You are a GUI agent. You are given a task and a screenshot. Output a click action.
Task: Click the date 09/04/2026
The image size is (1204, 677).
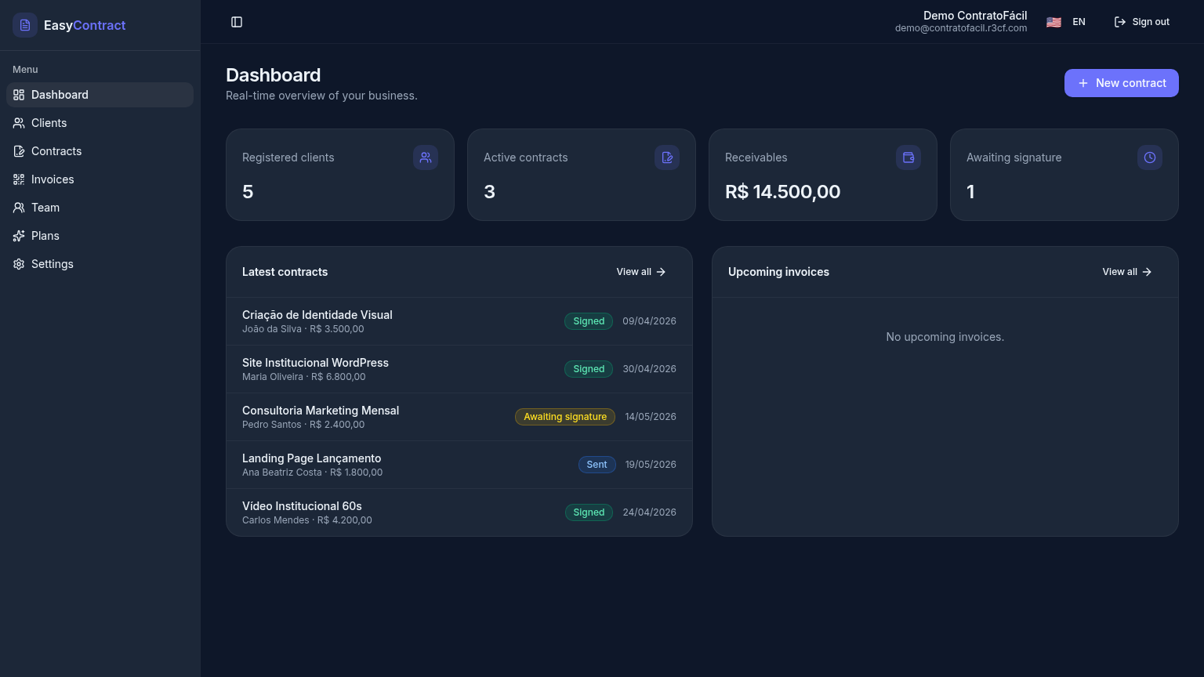coord(649,321)
